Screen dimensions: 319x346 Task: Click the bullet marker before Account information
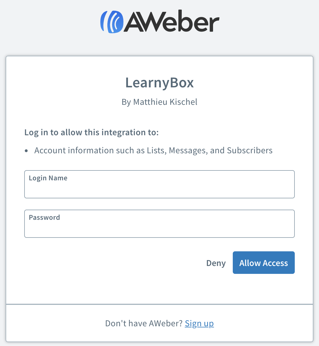(26, 151)
